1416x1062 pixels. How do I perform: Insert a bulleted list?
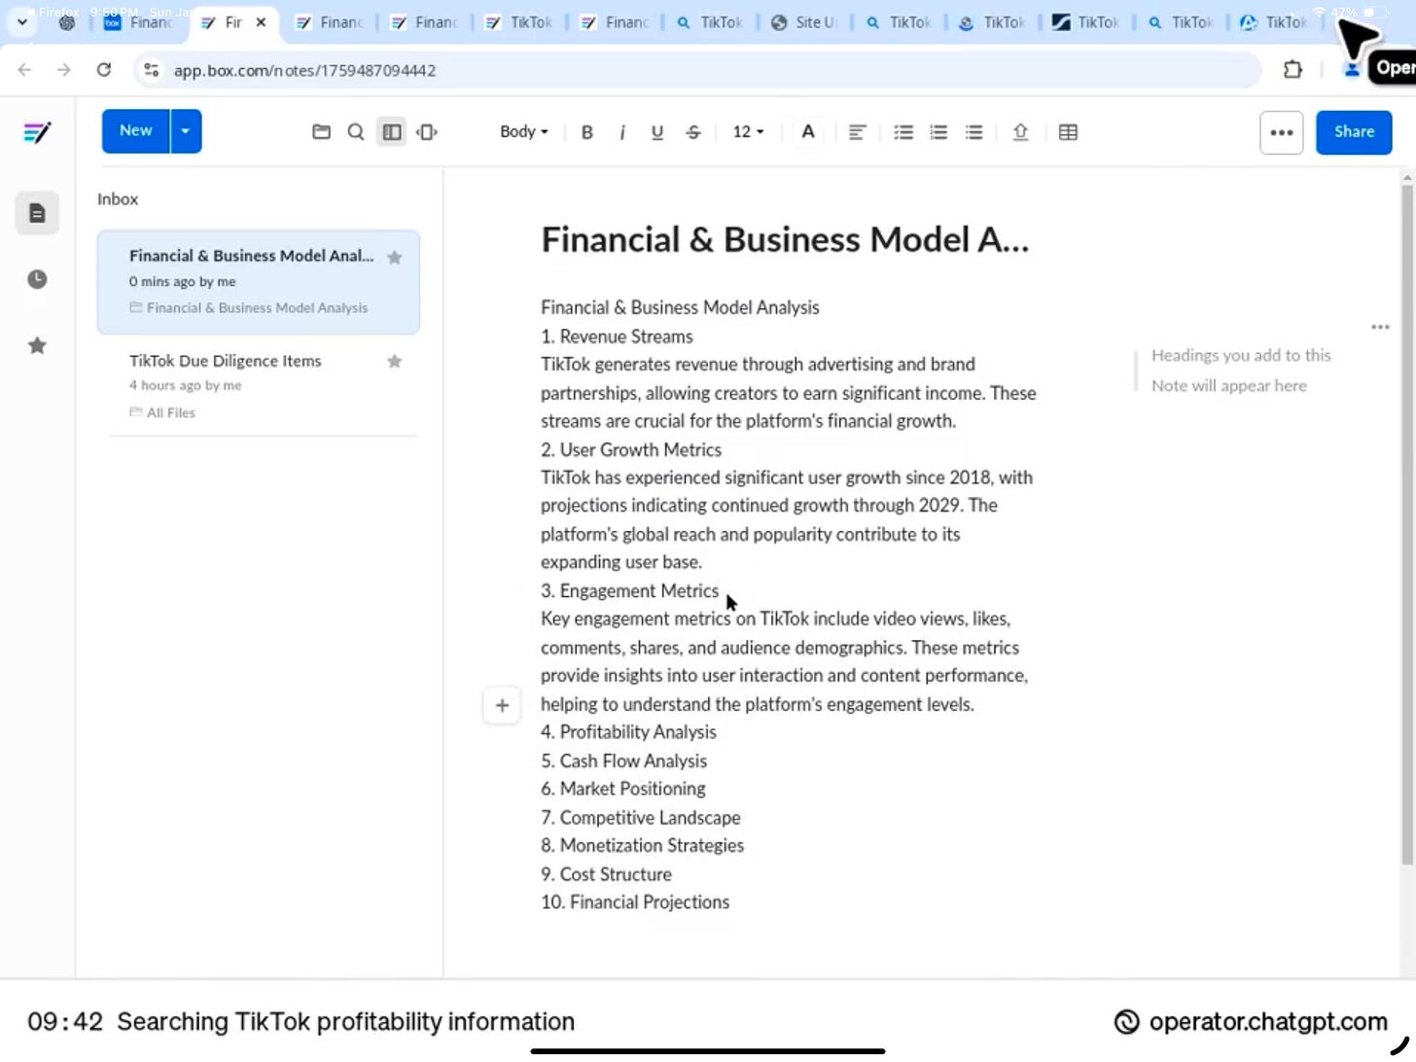pos(973,132)
